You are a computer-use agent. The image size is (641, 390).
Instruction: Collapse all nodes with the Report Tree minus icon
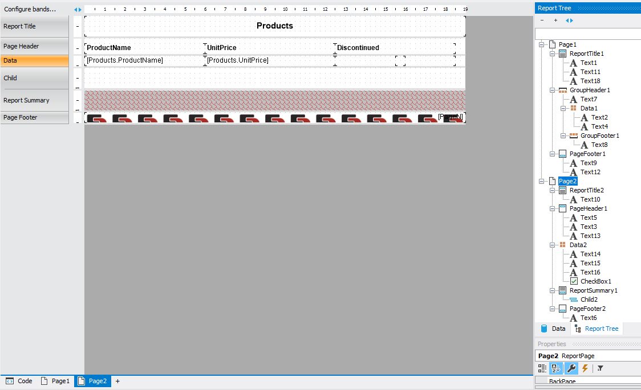542,20
